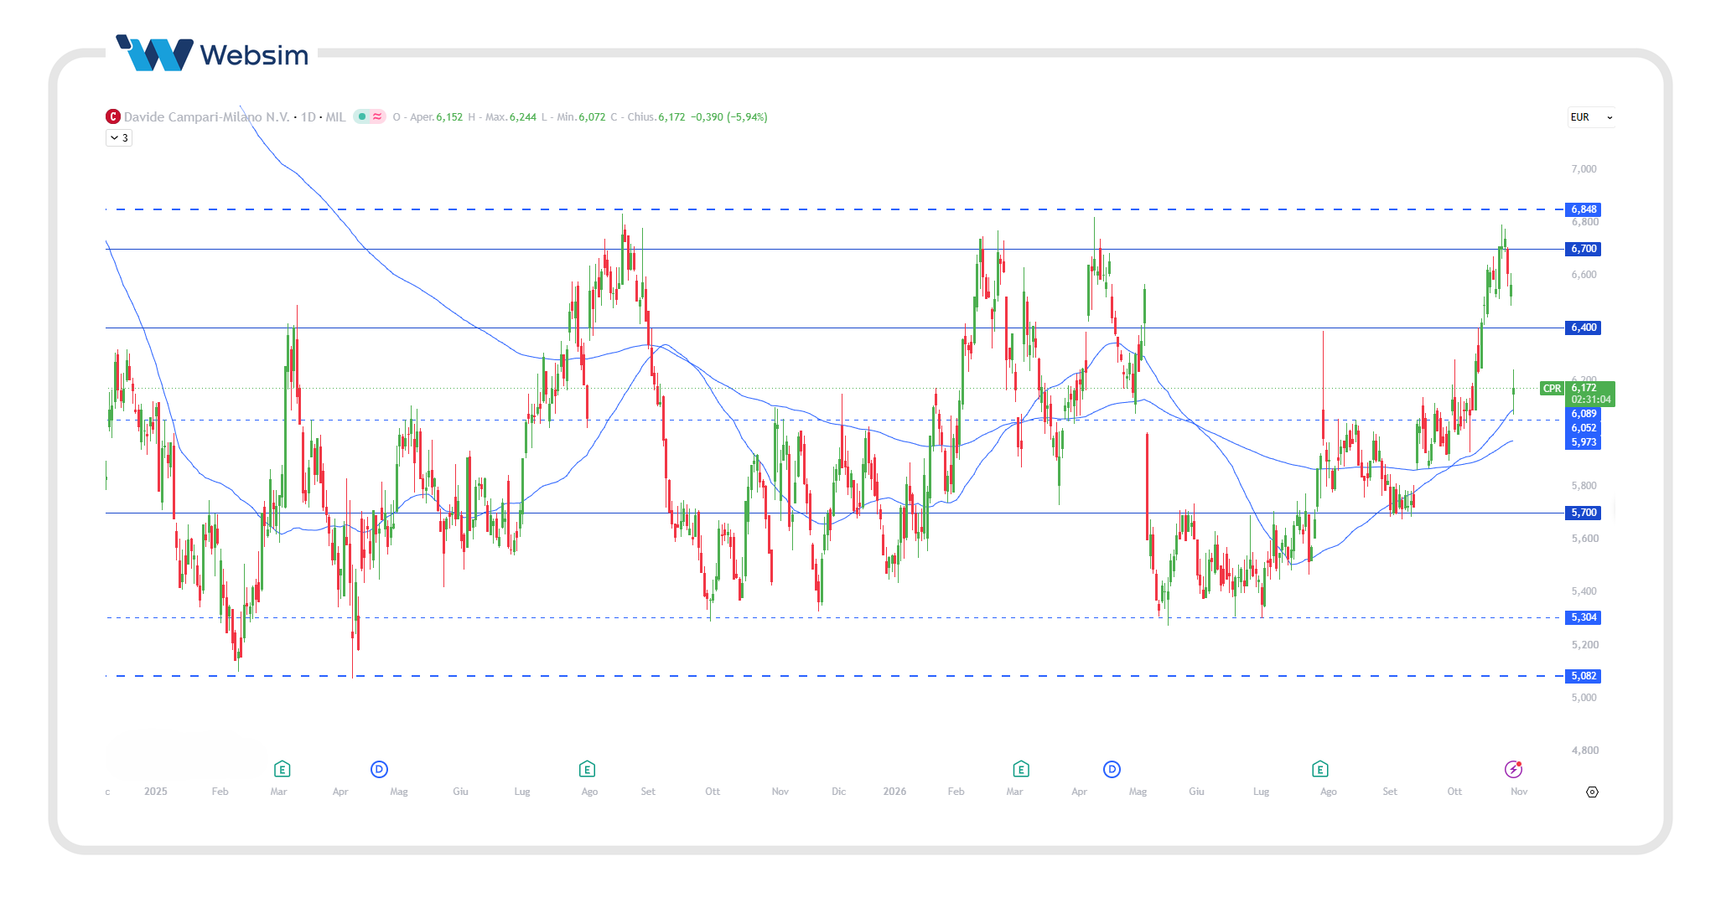The height and width of the screenshot is (903, 1721).
Task: Click the pink approximate data indicator icon
Action: pyautogui.click(x=377, y=116)
